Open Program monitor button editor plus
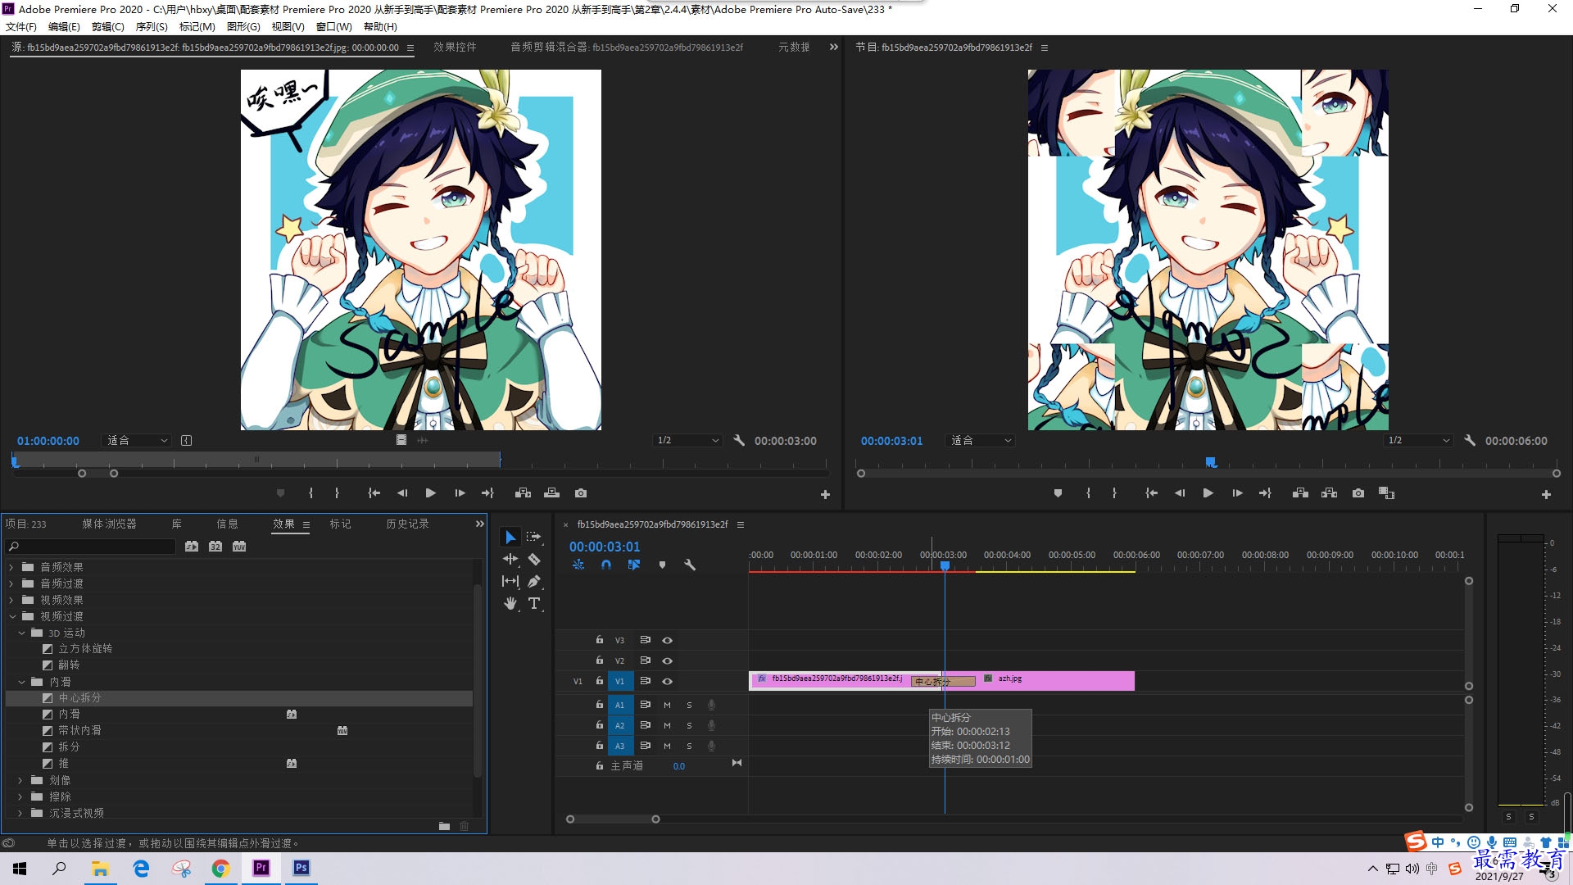Viewport: 1573px width, 885px height. click(1546, 495)
